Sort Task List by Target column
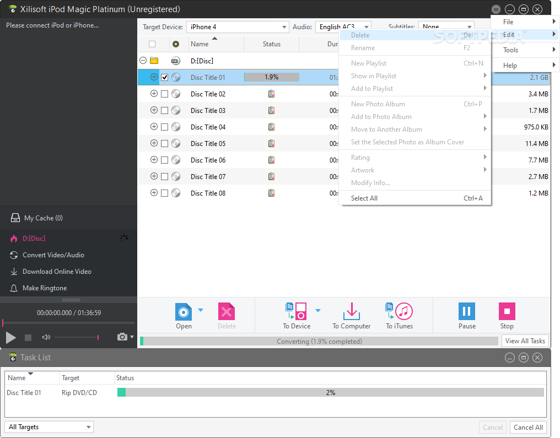The image size is (560, 438). (87, 378)
